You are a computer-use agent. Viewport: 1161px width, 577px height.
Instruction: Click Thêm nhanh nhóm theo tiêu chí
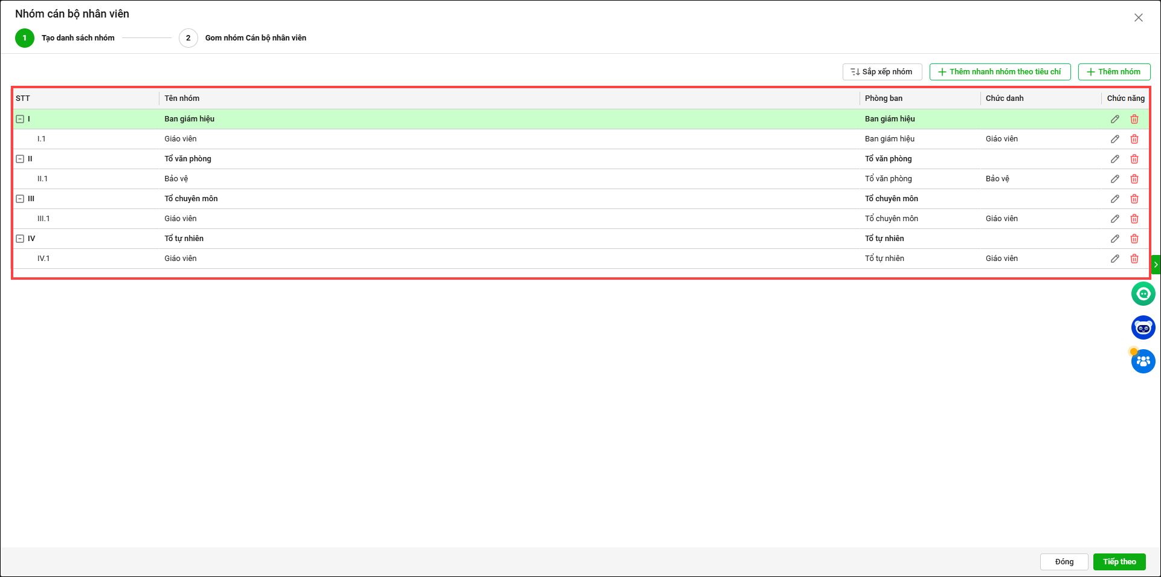(x=999, y=72)
